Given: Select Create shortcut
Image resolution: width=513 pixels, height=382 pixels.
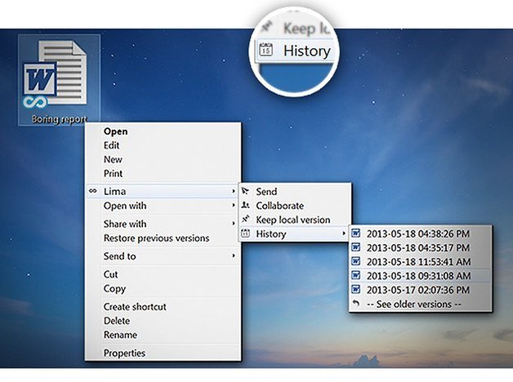Looking at the screenshot, I should (163, 307).
